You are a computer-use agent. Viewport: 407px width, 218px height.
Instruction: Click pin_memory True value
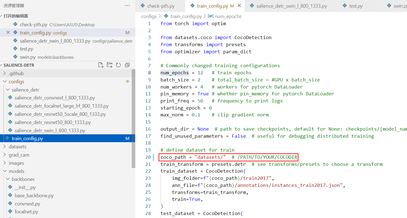click(203, 94)
